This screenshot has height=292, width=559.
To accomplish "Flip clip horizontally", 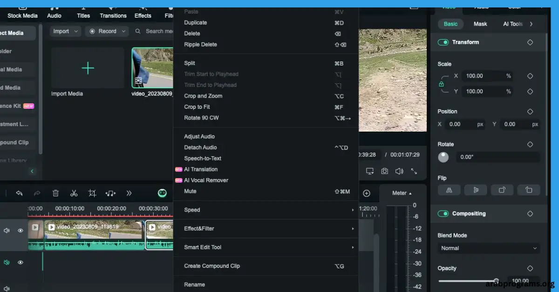I will coord(449,190).
